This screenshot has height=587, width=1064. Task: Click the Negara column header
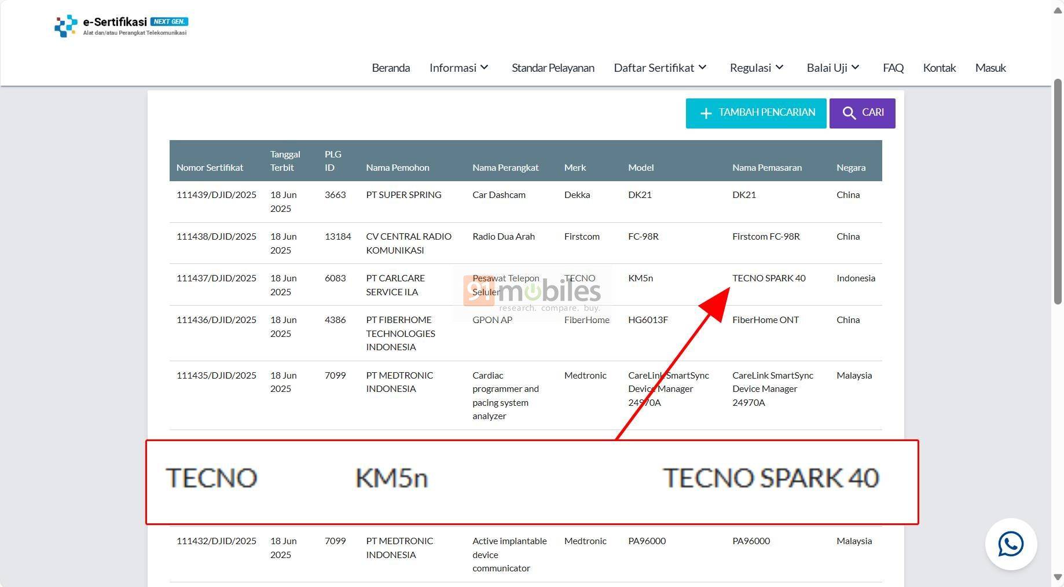[x=851, y=167]
